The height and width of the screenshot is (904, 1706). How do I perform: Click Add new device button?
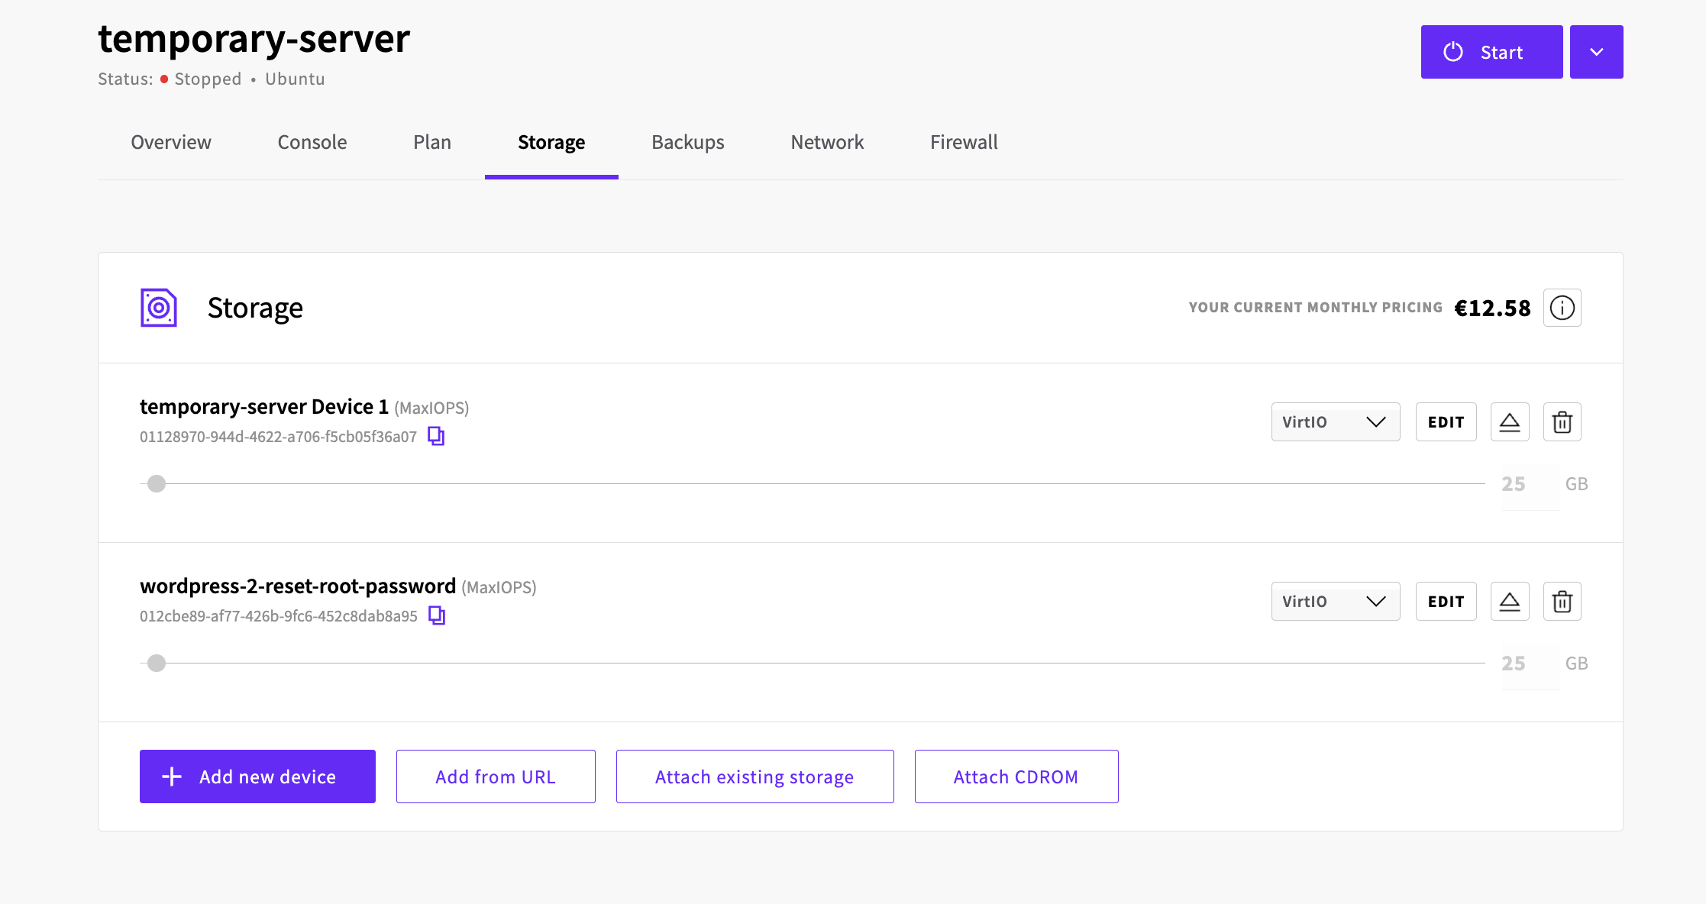click(x=257, y=776)
